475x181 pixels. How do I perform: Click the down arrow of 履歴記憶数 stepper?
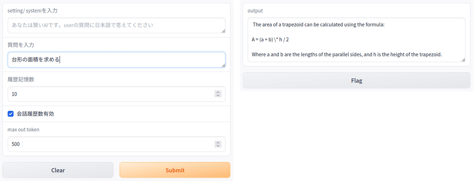tap(218, 96)
